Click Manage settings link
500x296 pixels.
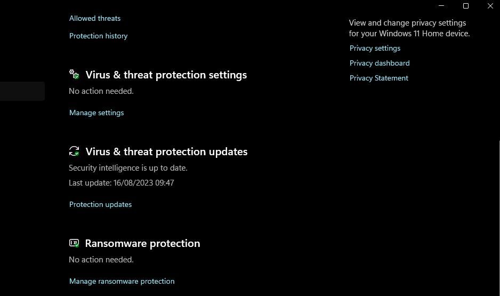tap(96, 113)
